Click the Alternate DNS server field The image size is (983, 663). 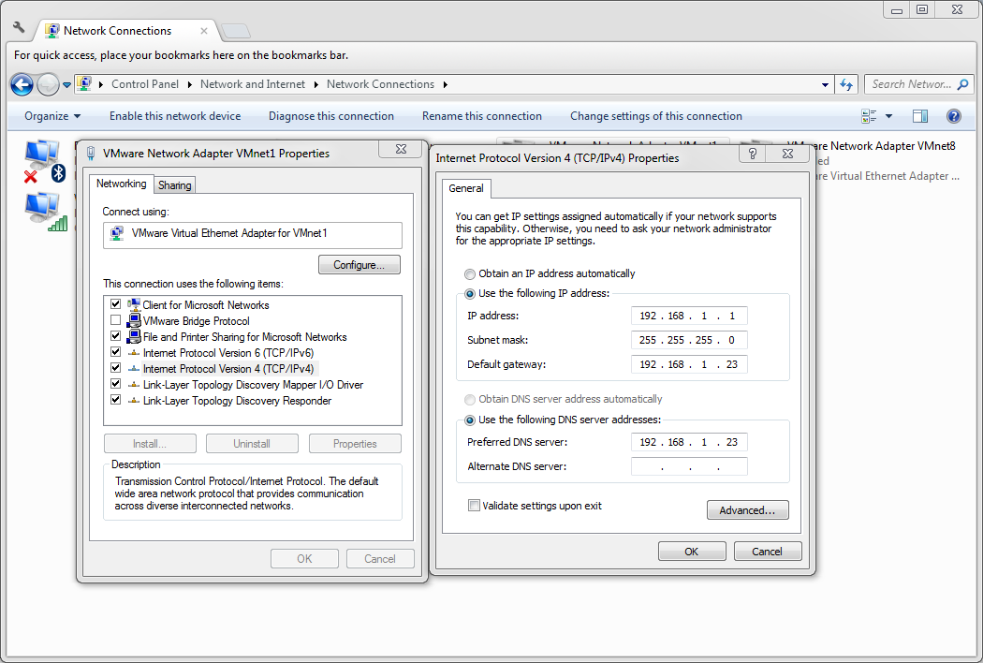689,466
